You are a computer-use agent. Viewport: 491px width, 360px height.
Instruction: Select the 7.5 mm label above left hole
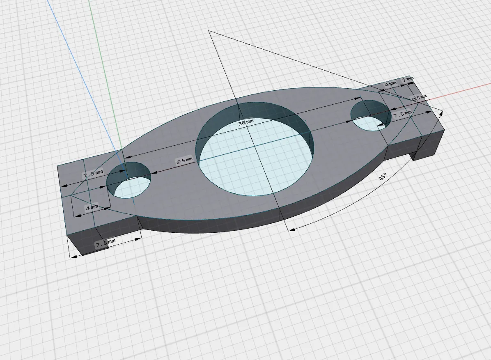(x=93, y=174)
